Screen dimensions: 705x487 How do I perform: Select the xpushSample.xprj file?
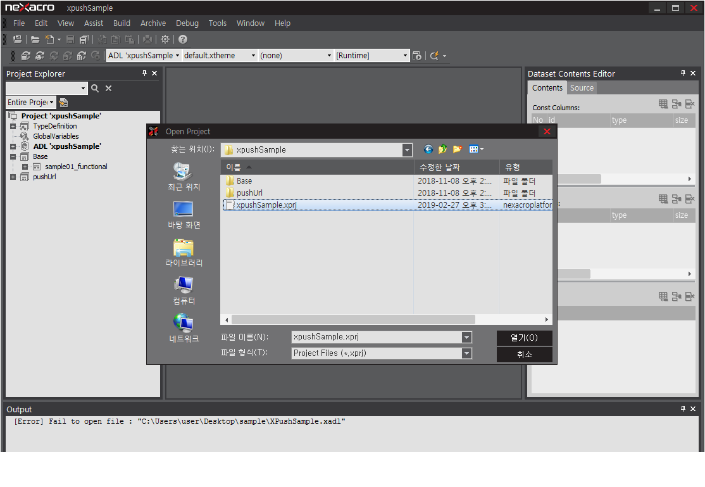387,205
